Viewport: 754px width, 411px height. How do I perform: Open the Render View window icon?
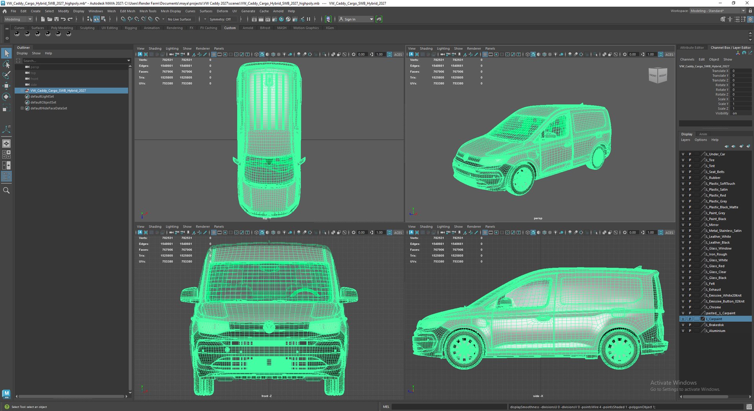coord(254,19)
